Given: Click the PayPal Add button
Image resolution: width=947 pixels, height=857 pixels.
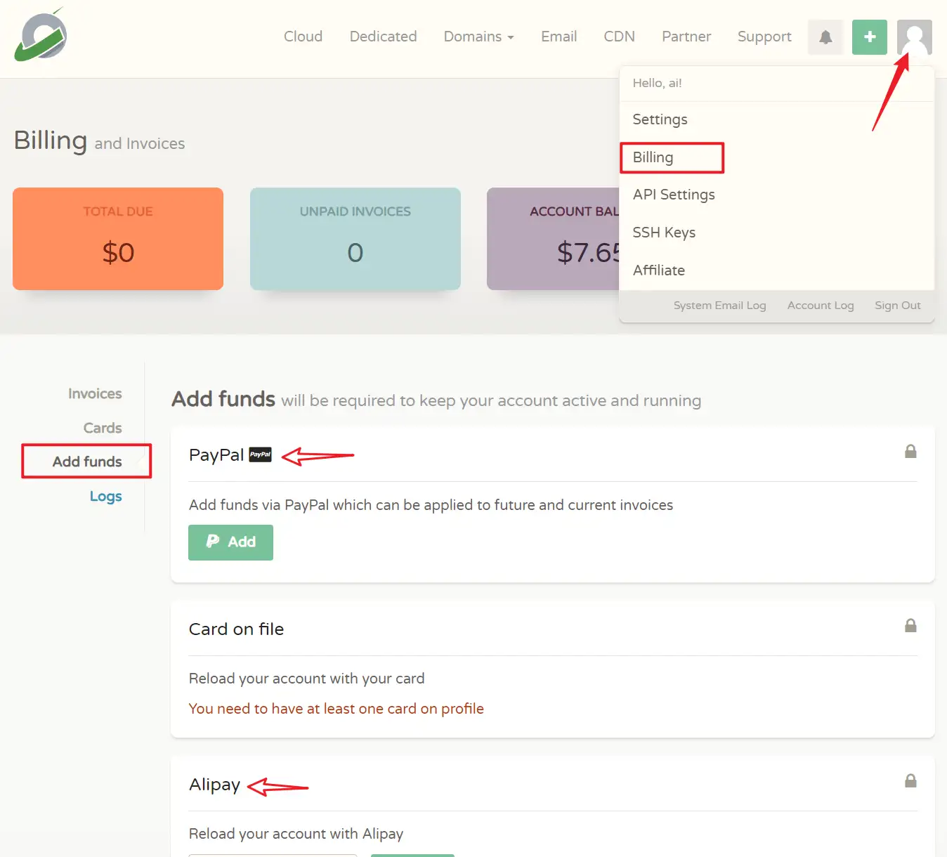Looking at the screenshot, I should pos(230,542).
